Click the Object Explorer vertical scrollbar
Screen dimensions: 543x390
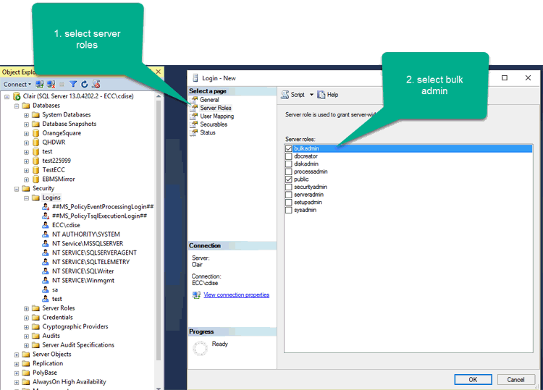159,217
